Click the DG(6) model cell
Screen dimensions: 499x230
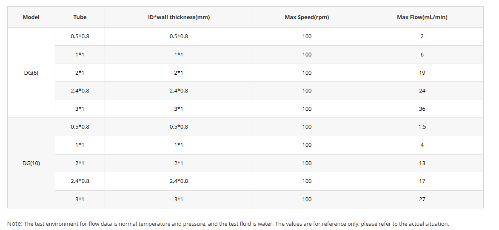(x=31, y=73)
